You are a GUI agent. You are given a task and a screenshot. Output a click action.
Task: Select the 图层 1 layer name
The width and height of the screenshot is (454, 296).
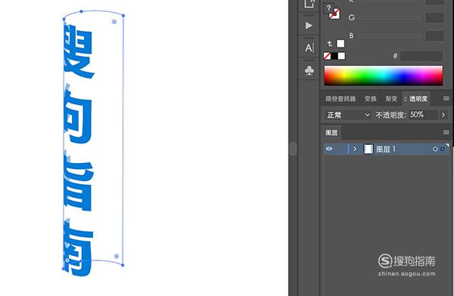tap(385, 150)
